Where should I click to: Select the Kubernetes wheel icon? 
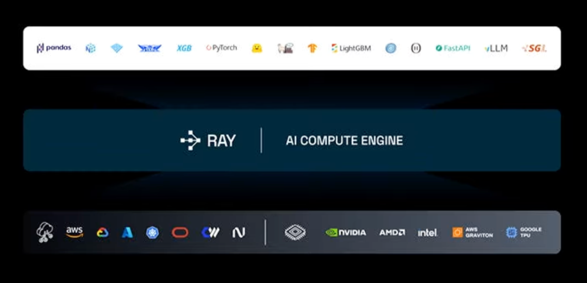[x=153, y=232]
